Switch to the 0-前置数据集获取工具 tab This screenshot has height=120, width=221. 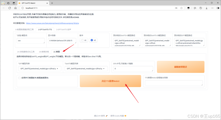[24, 29]
